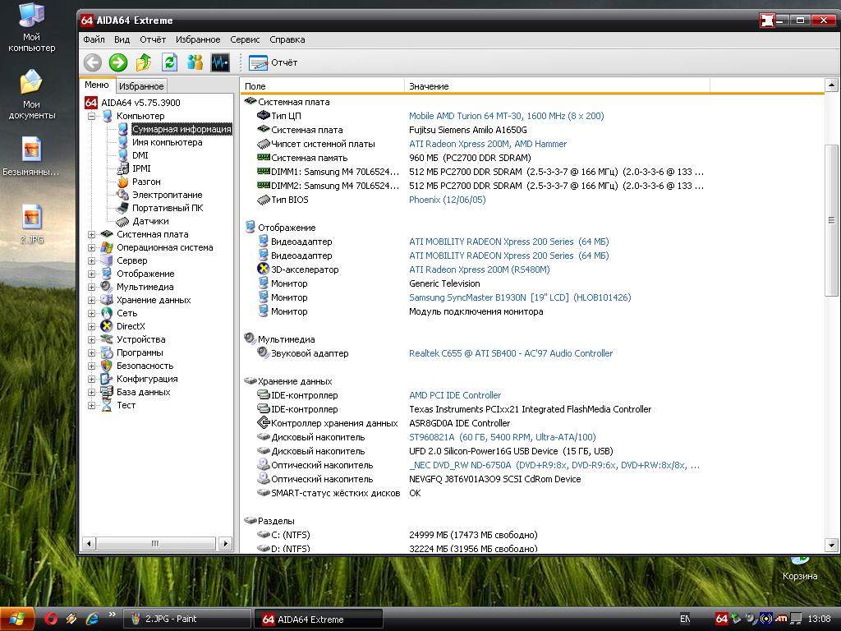Click the AIDA64 v5.75.3900 root icon

[91, 103]
